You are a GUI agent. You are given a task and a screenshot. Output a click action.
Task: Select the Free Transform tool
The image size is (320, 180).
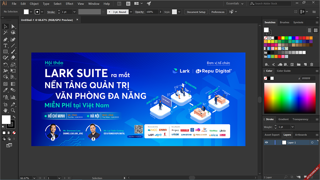[x=13, y=71]
